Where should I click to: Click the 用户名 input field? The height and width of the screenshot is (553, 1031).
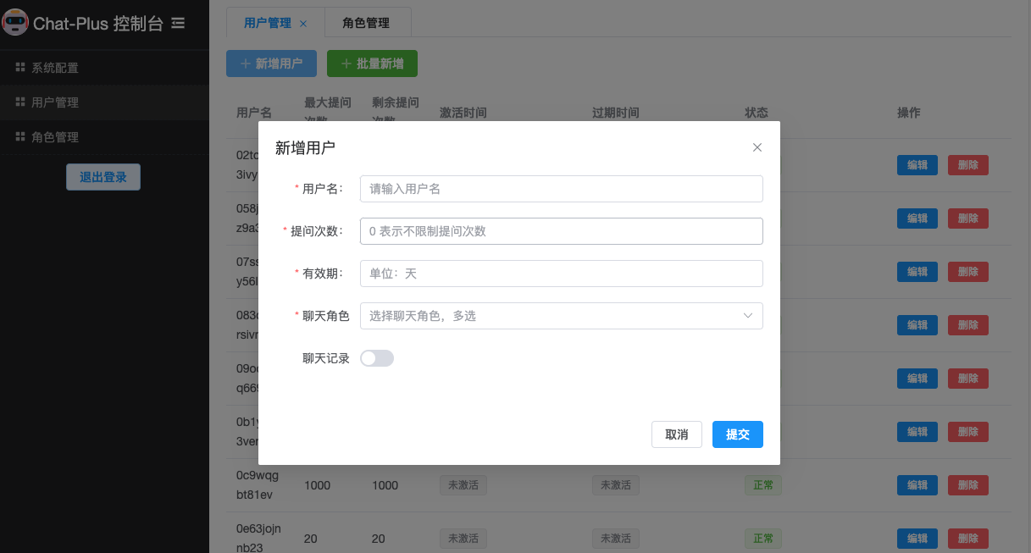click(561, 188)
